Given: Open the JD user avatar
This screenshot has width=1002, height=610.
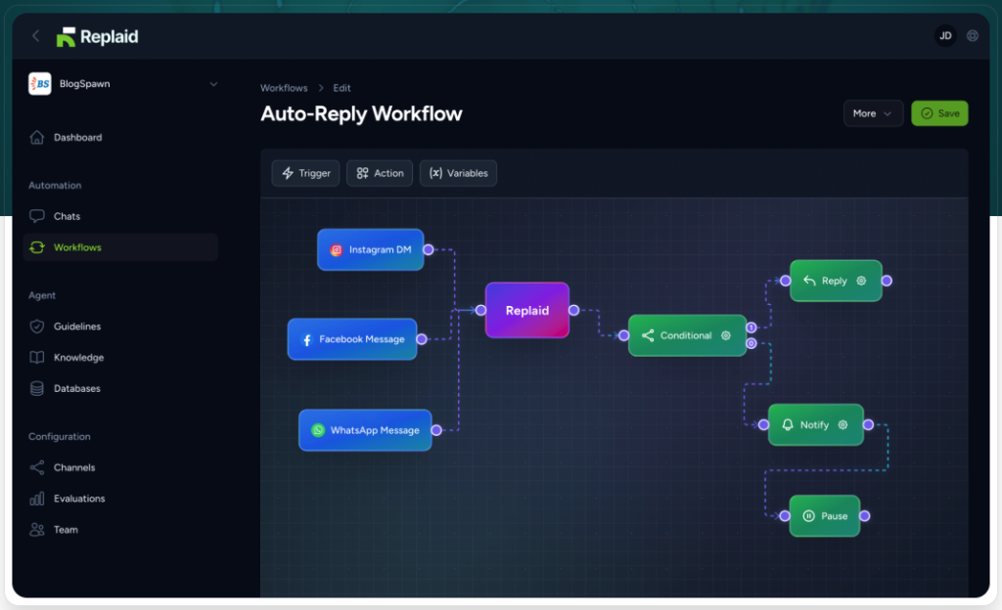Looking at the screenshot, I should click(x=945, y=36).
